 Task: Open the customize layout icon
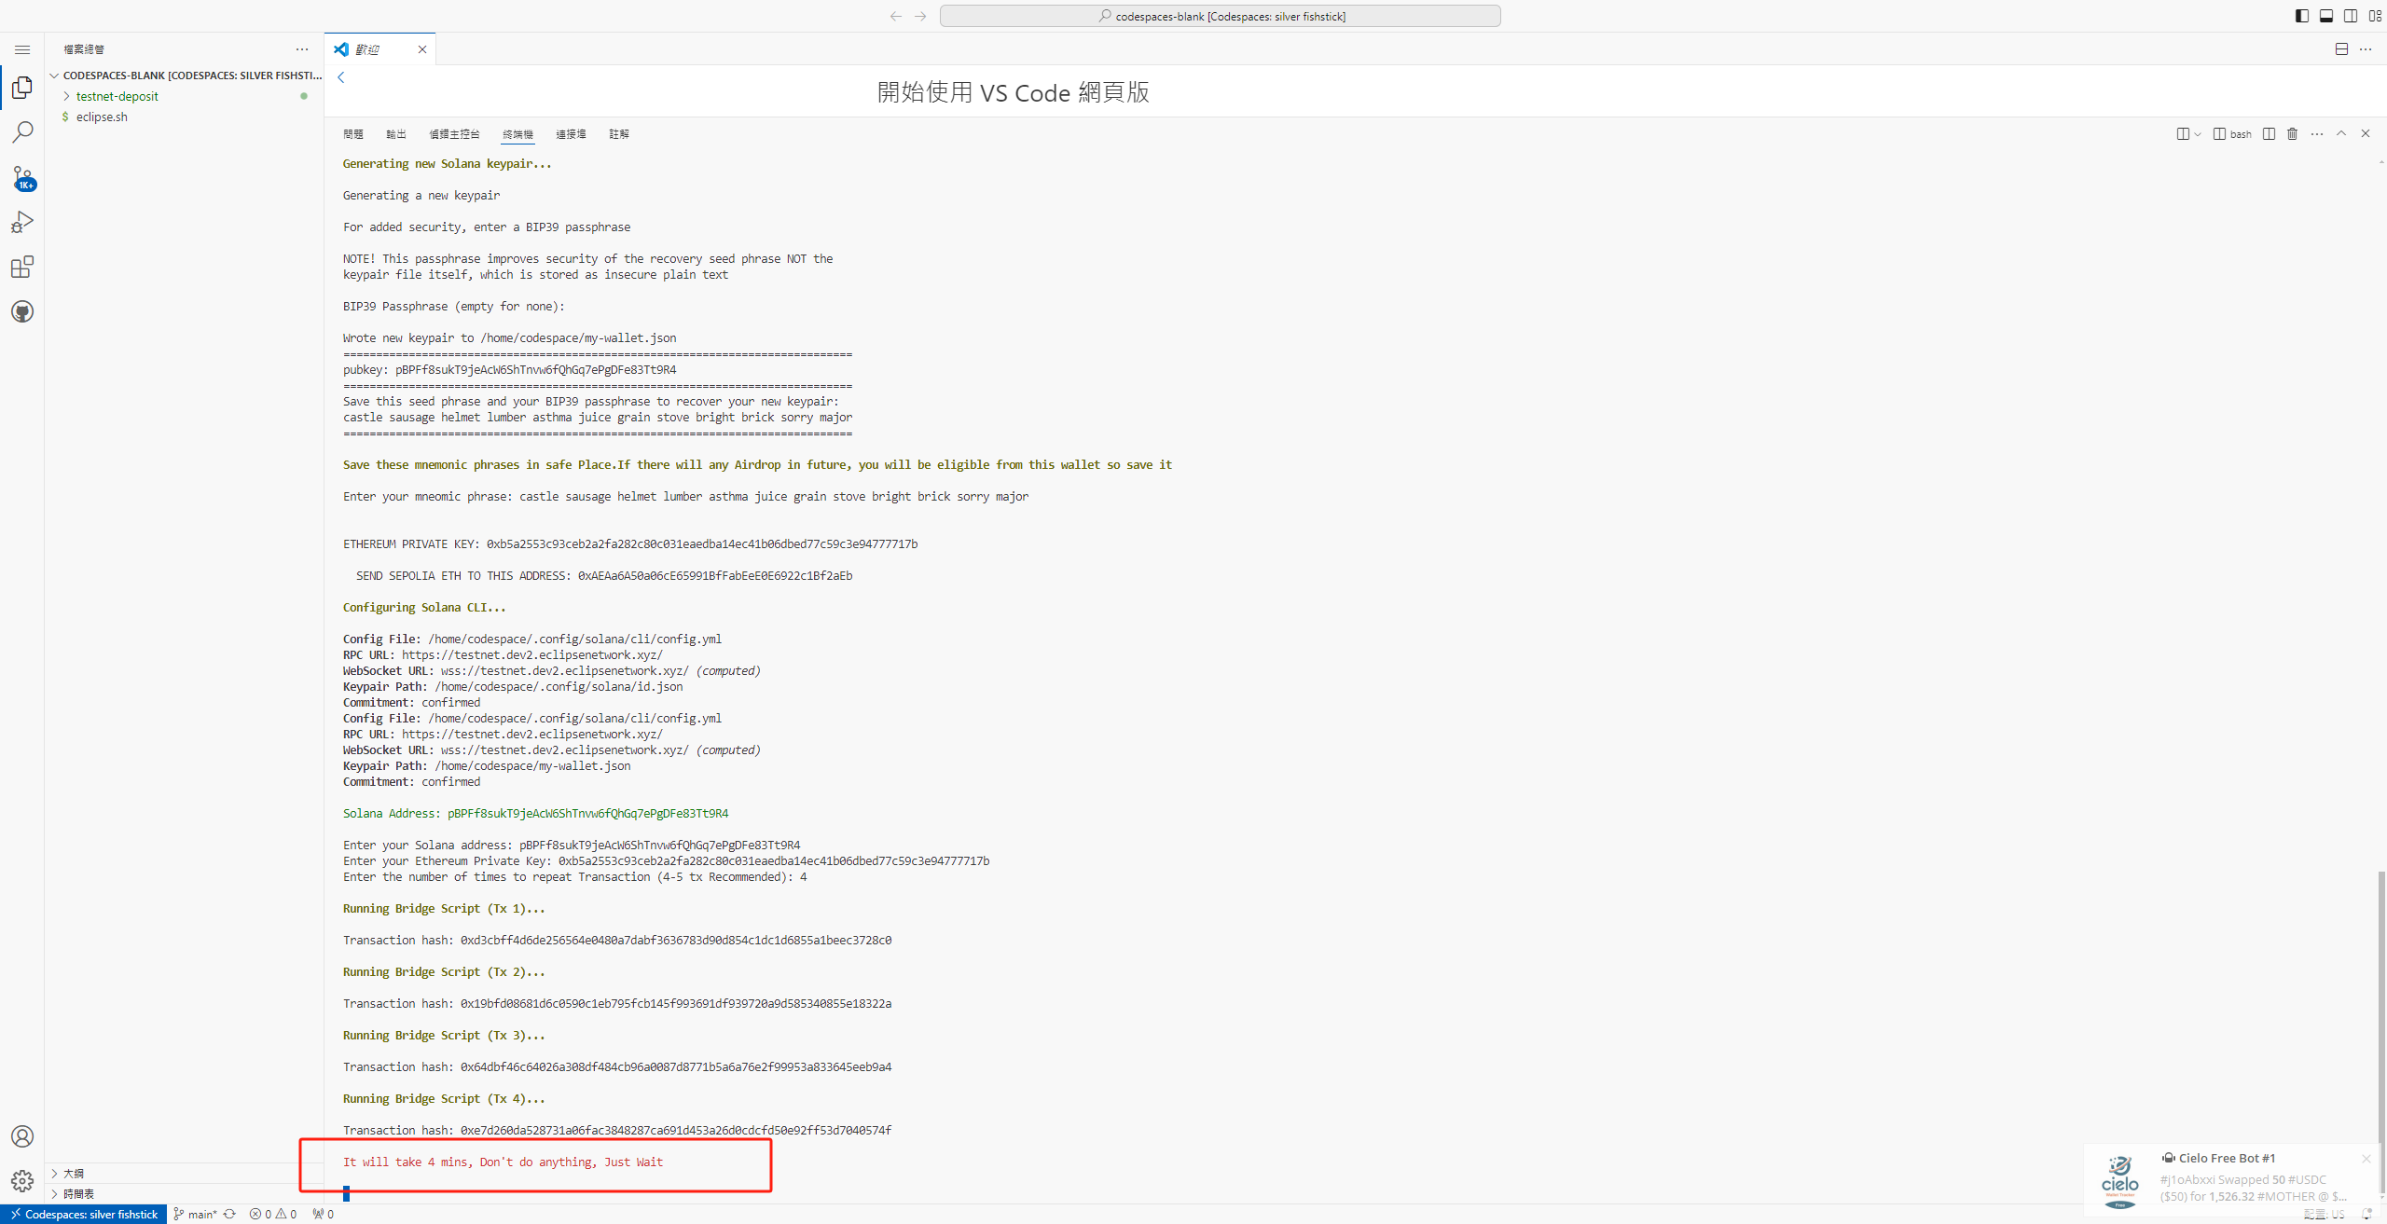click(x=2375, y=16)
